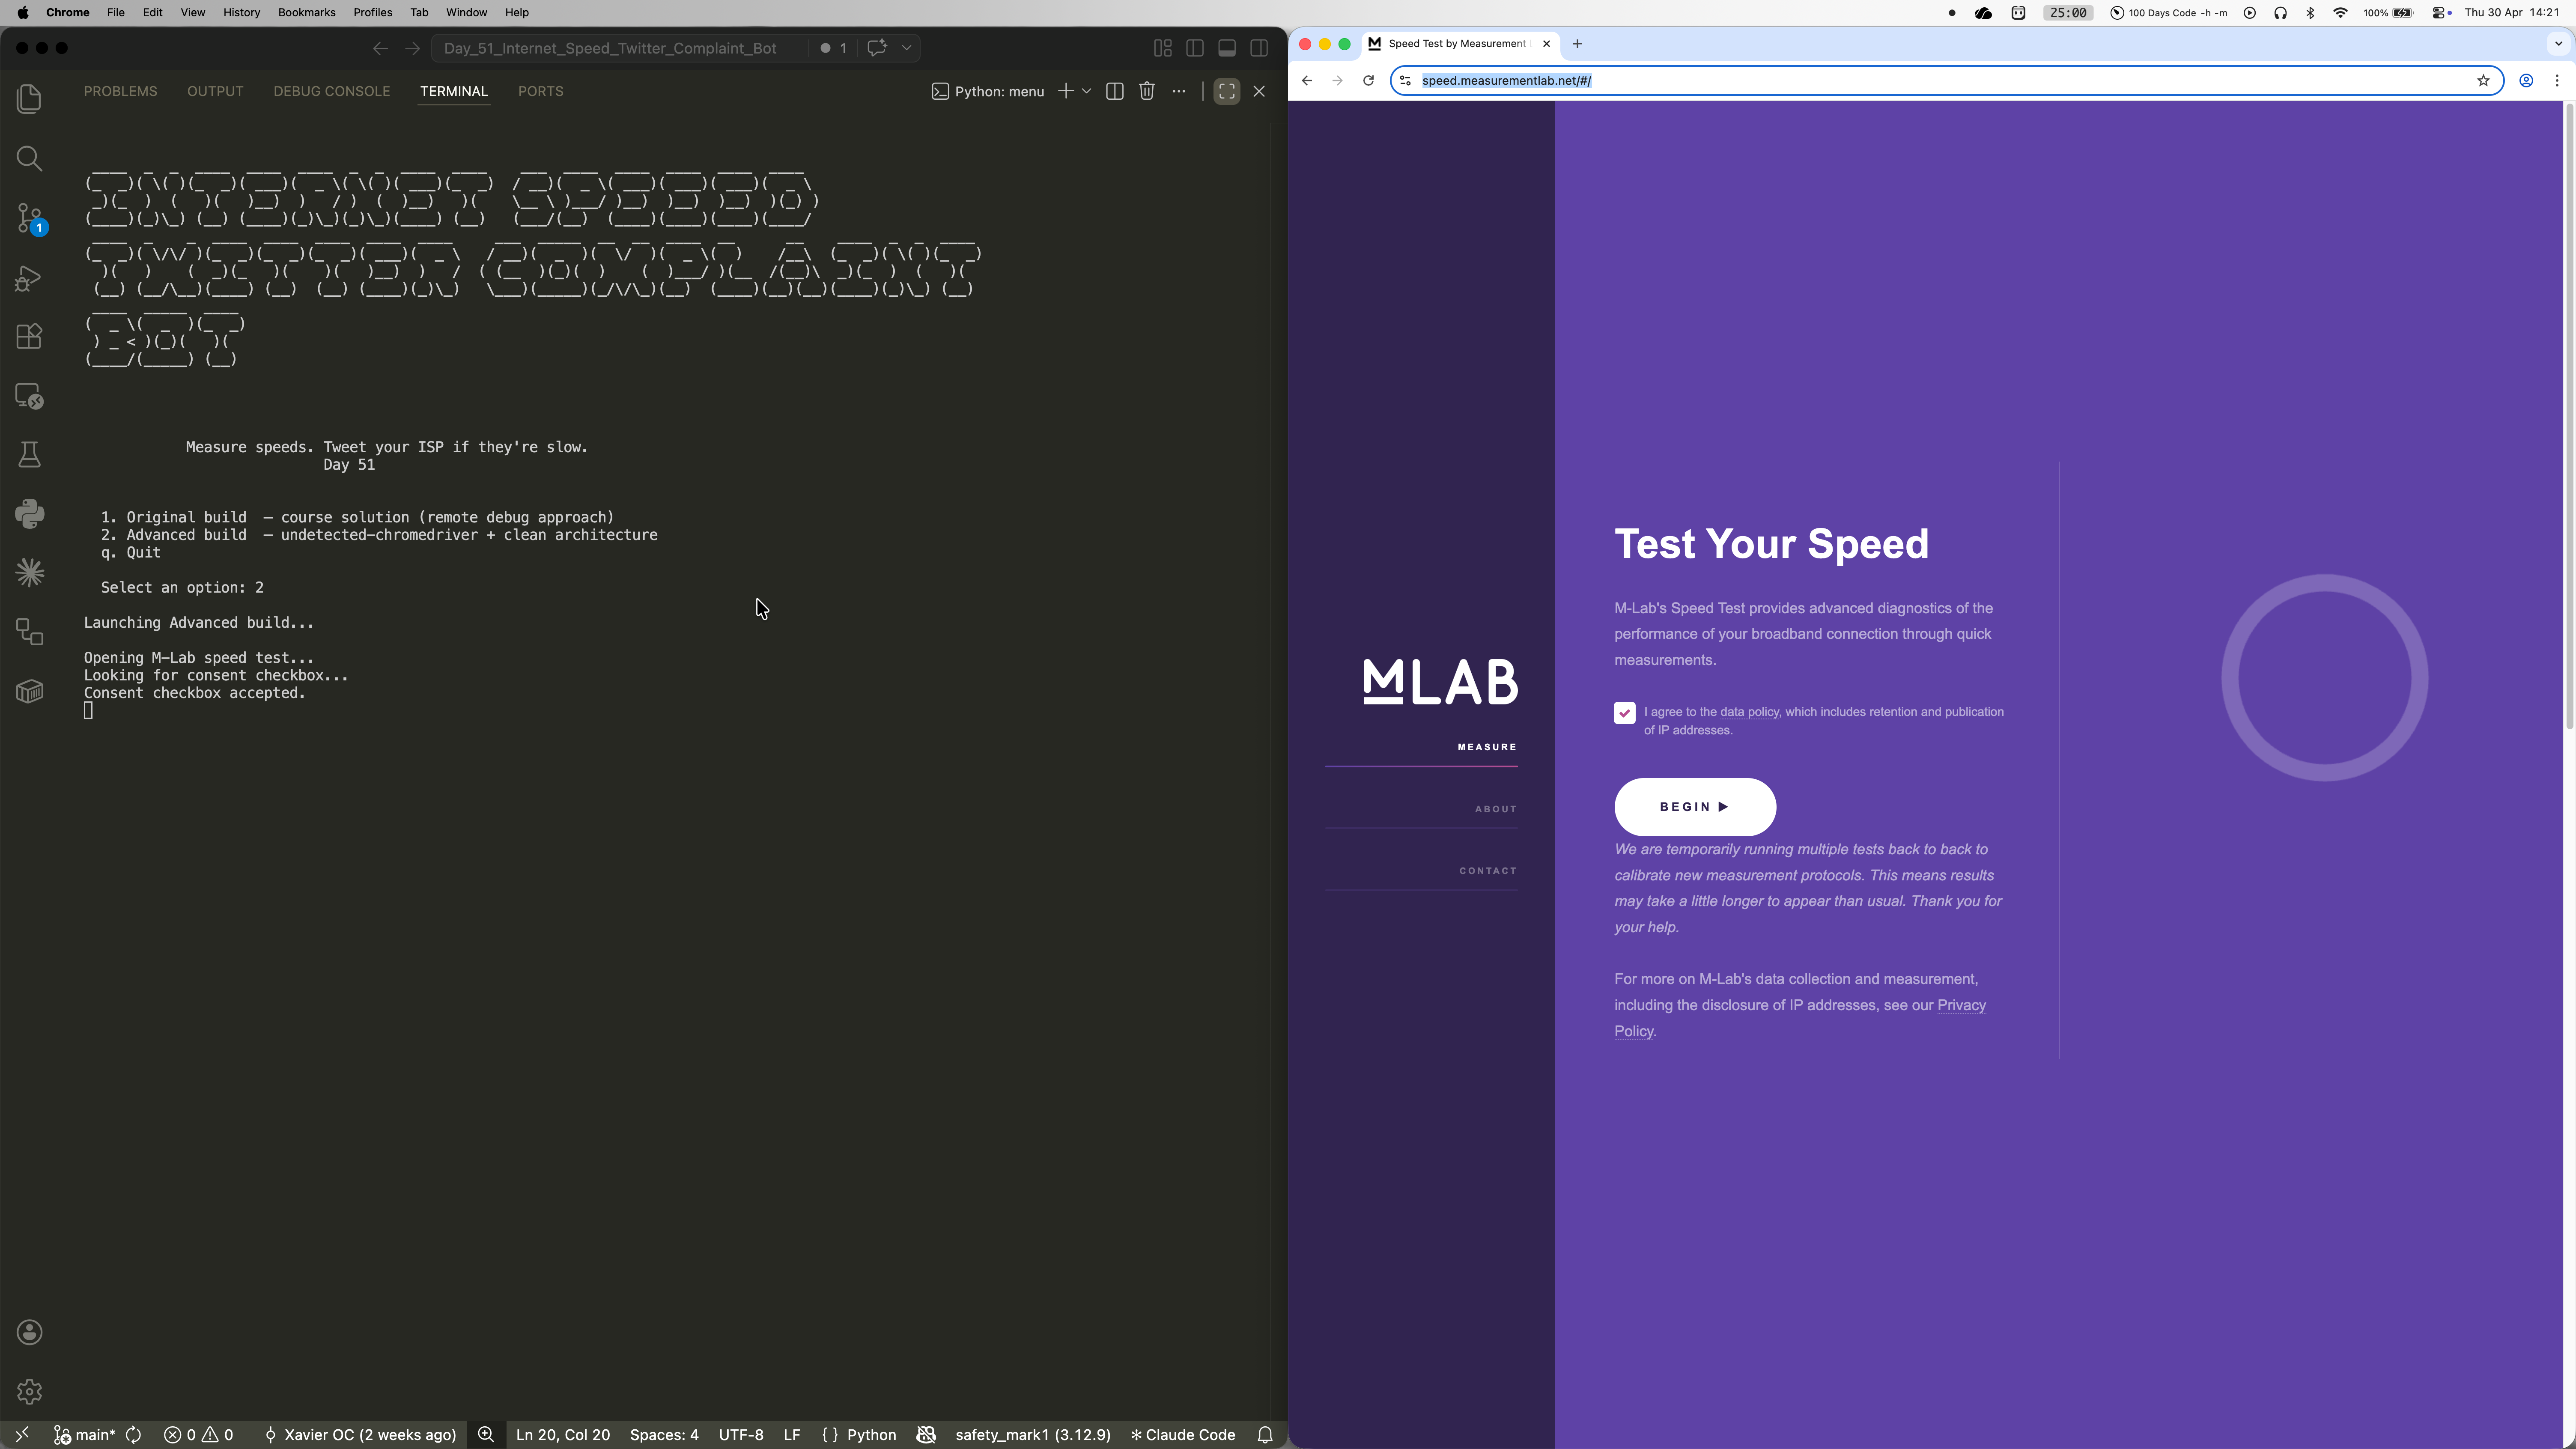Open the Manage gear icon in VS Code
2576x1449 pixels.
pyautogui.click(x=29, y=1391)
